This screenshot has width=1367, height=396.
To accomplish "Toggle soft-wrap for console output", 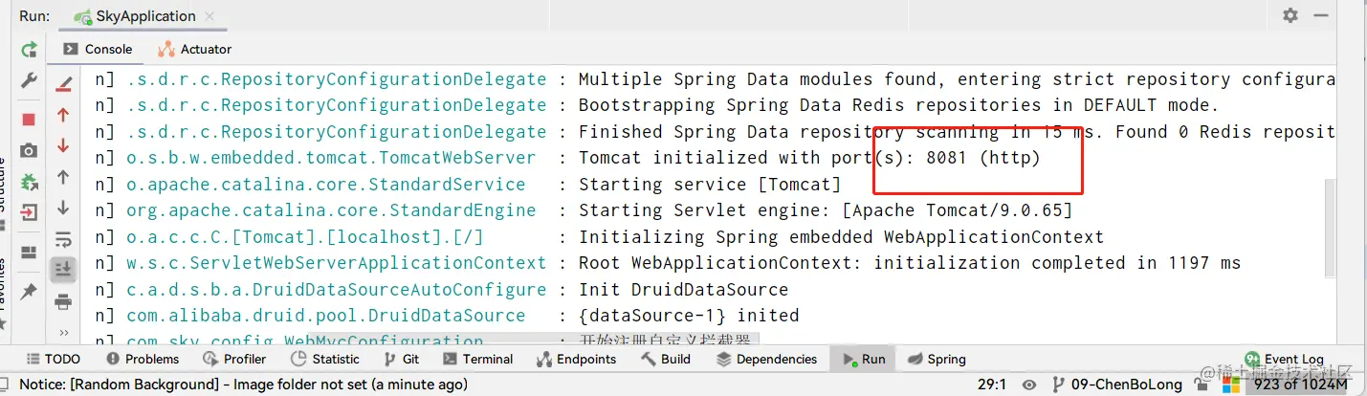I will (63, 239).
